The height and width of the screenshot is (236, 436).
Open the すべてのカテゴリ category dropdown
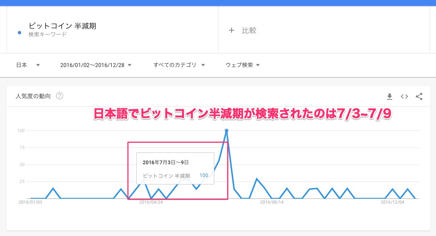tap(179, 65)
